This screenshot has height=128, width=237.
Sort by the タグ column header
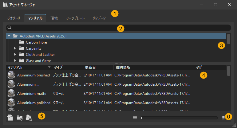210,67
